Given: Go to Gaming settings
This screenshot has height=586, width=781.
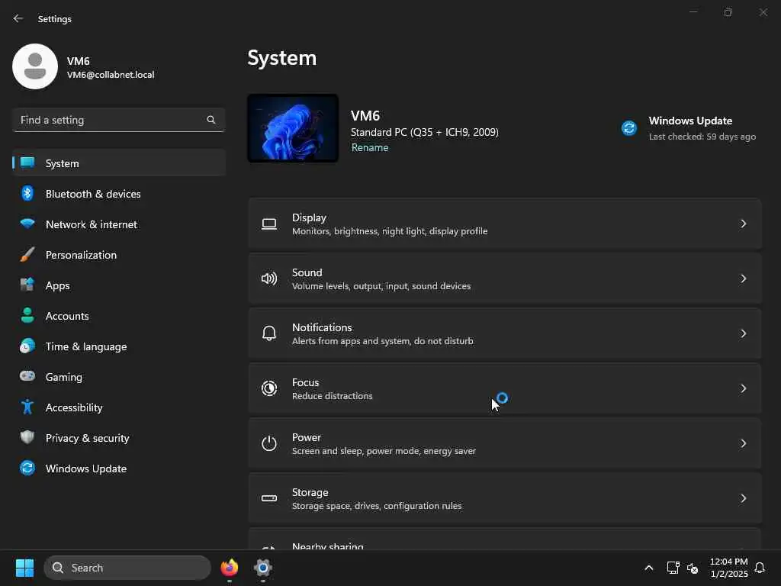Looking at the screenshot, I should (119, 377).
